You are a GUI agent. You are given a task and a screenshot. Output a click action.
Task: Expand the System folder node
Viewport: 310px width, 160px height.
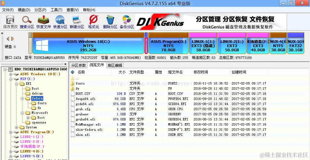(16, 127)
